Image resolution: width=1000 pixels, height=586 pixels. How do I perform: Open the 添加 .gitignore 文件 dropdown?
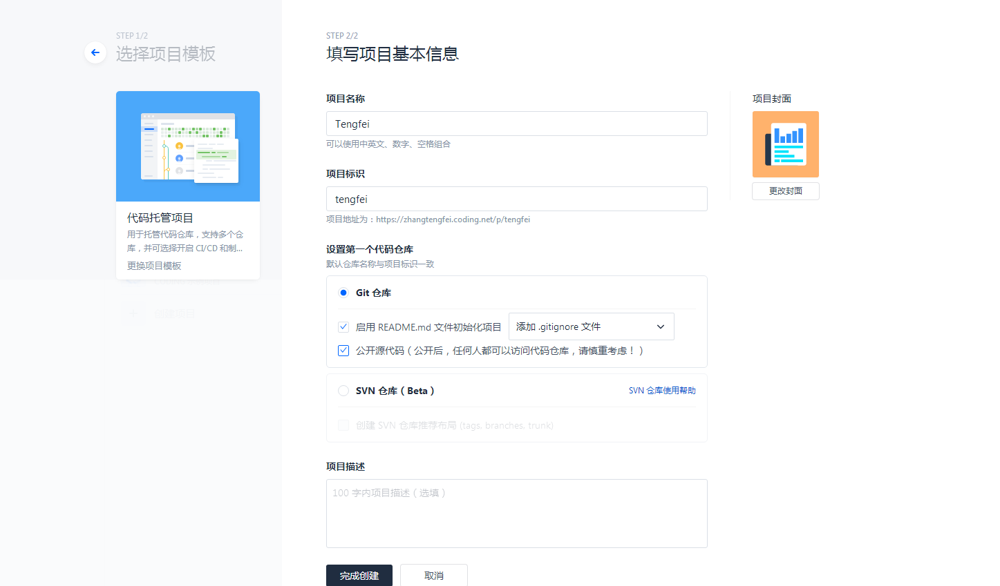tap(592, 326)
